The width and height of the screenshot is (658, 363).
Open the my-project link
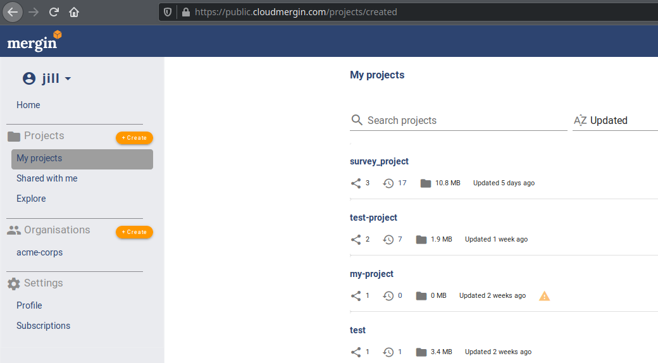(x=371, y=274)
